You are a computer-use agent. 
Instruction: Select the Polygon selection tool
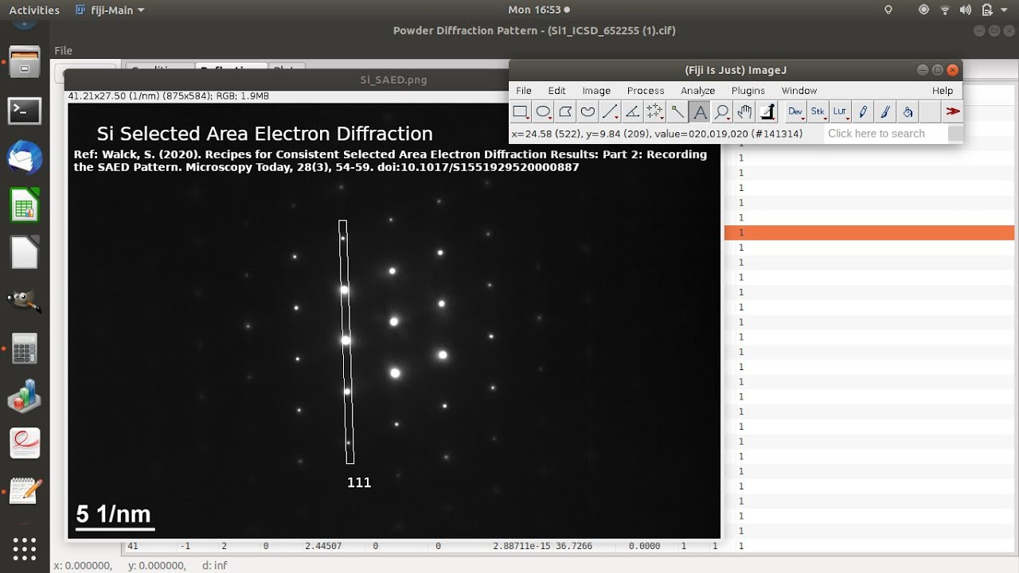click(565, 112)
